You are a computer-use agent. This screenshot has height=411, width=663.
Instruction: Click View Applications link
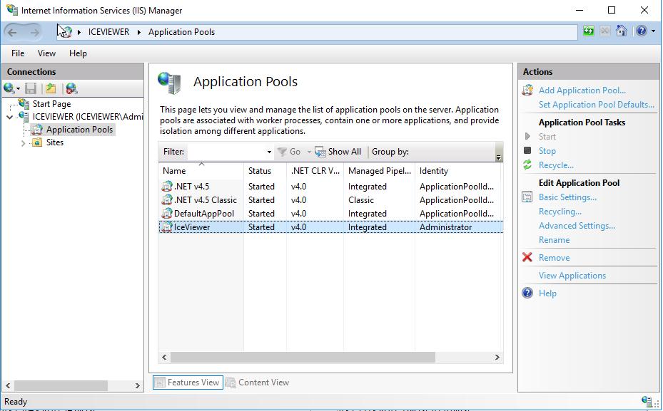pos(572,276)
